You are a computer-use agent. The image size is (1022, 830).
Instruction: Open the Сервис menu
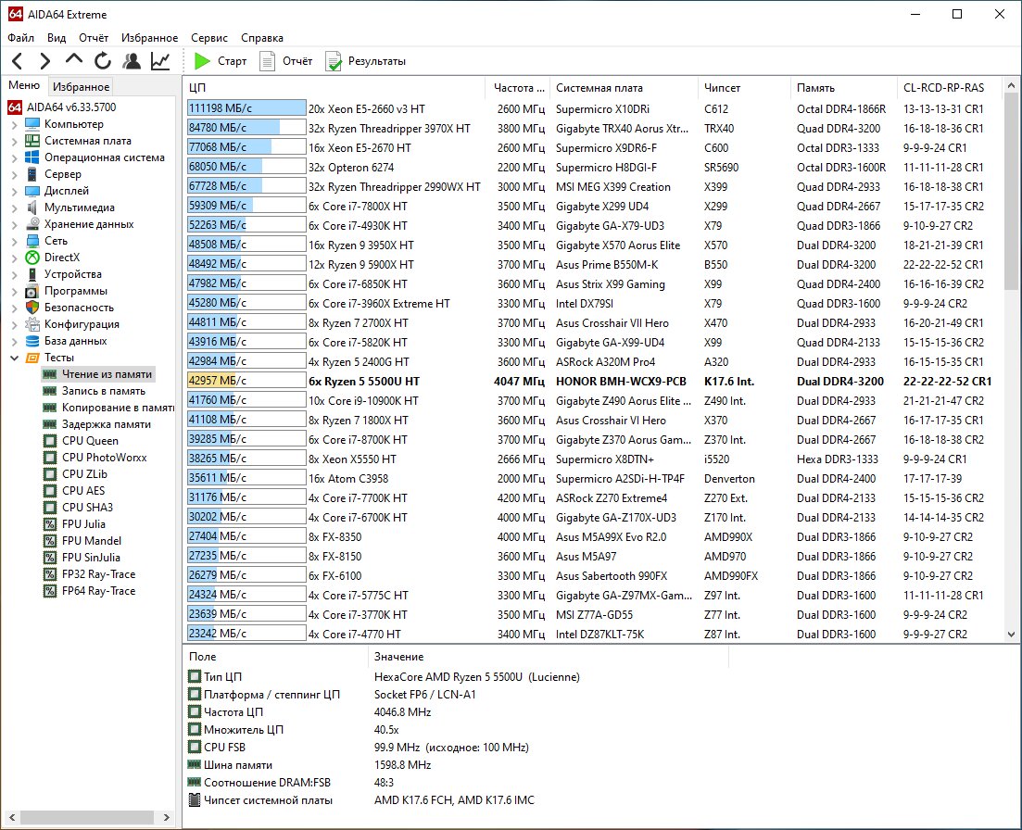(x=209, y=38)
